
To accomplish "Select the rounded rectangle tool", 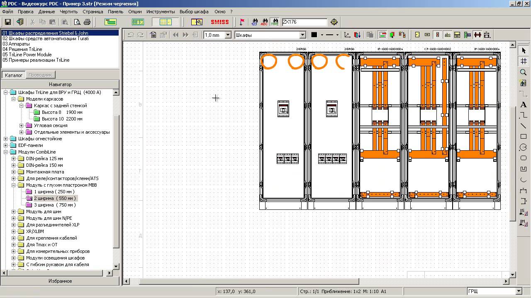I will click(x=524, y=158).
